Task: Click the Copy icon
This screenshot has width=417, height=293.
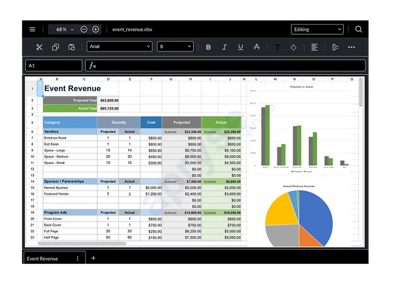Action: point(55,47)
